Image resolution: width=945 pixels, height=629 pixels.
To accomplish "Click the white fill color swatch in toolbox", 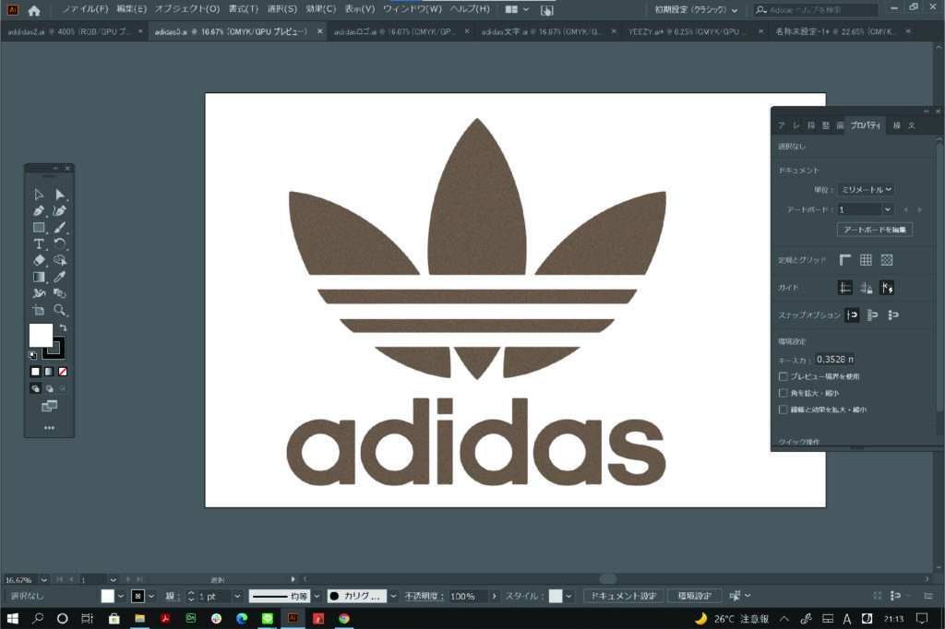I will pyautogui.click(x=41, y=335).
